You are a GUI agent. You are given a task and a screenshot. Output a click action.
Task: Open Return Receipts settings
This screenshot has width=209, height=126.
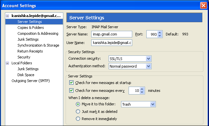pyautogui.click(x=30, y=51)
